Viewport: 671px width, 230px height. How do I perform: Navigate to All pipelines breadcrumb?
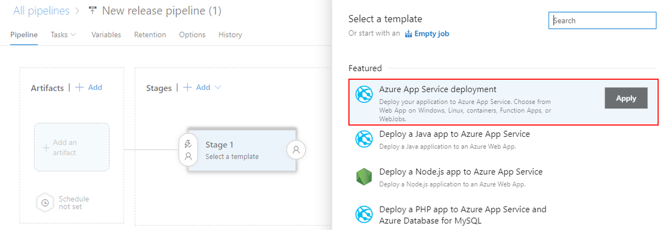pos(41,11)
